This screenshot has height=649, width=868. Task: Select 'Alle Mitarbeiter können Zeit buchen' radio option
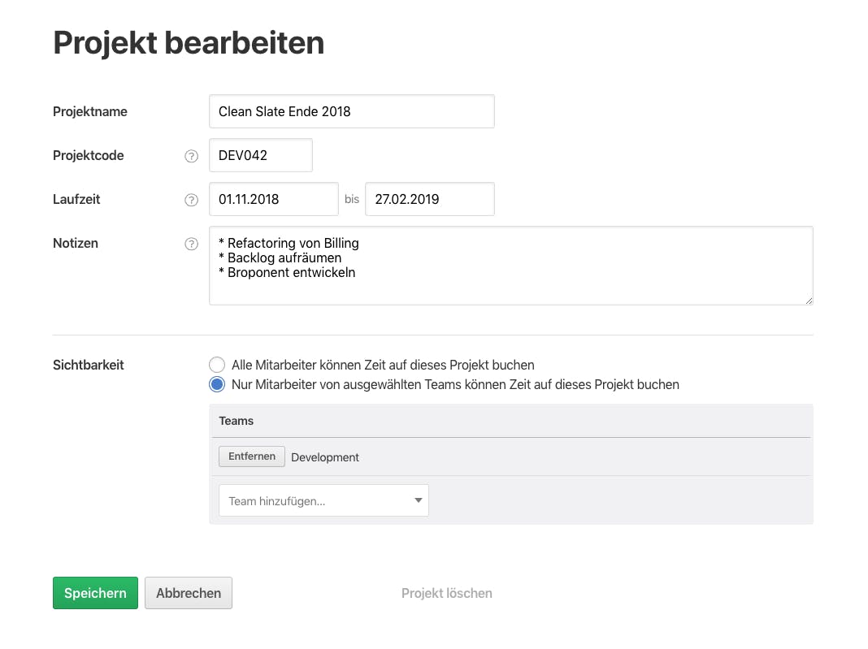[217, 365]
